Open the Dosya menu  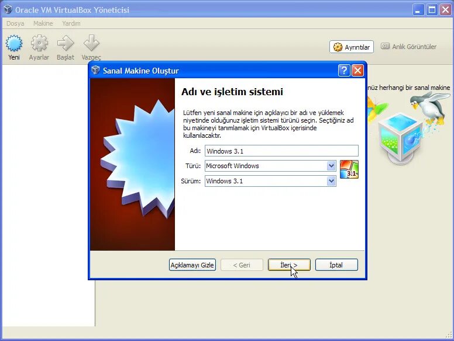point(15,23)
